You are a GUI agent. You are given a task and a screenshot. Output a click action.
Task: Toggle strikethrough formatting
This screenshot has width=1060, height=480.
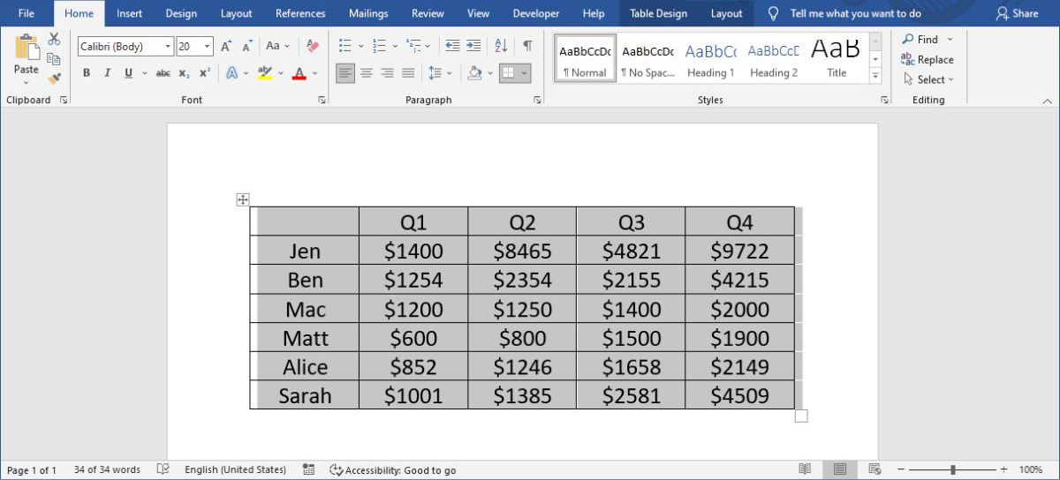(163, 73)
